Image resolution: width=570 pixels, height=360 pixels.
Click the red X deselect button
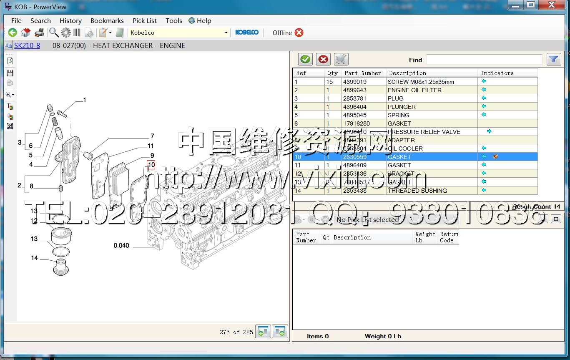pyautogui.click(x=323, y=59)
